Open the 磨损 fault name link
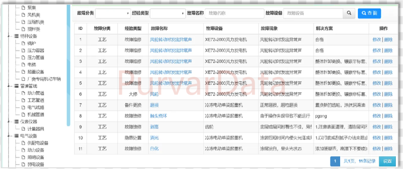Viewport: 403px width, 169px height. (154, 104)
